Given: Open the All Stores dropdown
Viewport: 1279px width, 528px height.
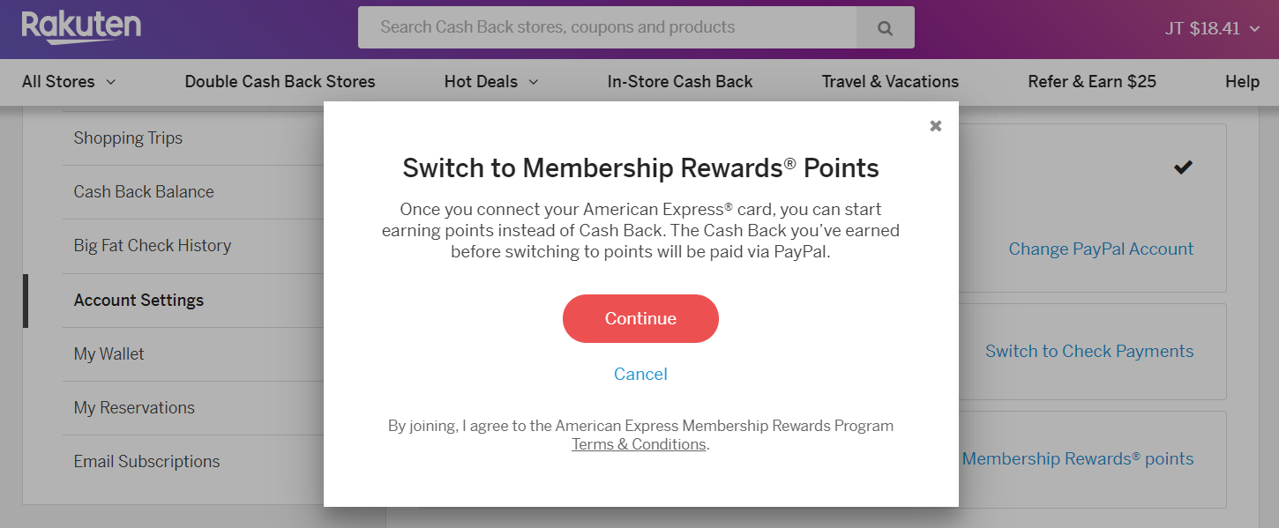Looking at the screenshot, I should [68, 81].
